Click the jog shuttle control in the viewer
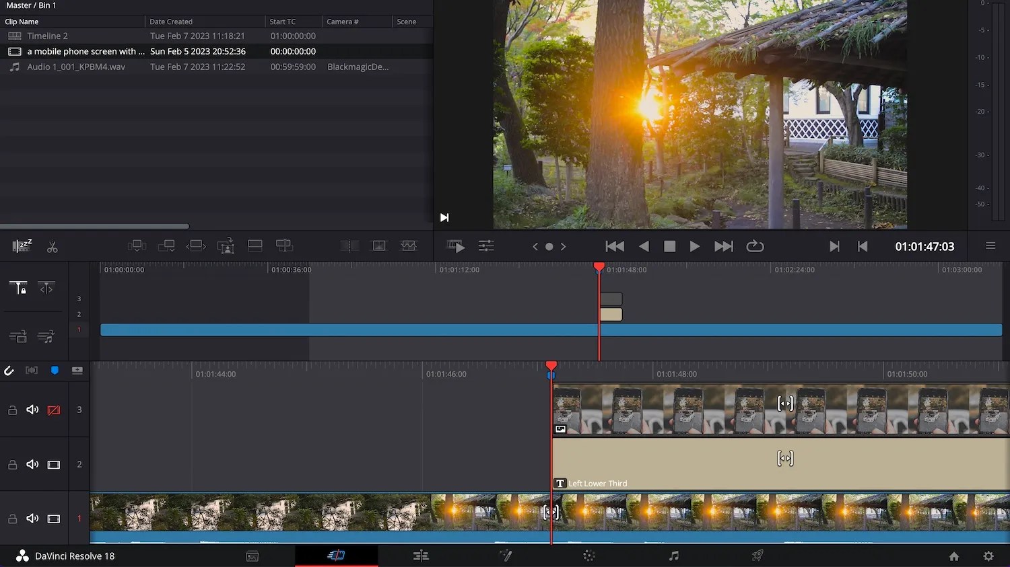 (x=549, y=246)
